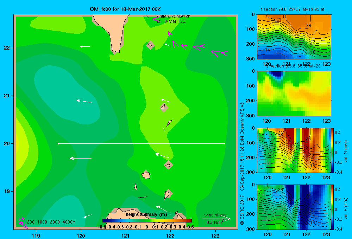Click the vel. E color scale bar
Screen dimensions: 352x239
pos(333,207)
